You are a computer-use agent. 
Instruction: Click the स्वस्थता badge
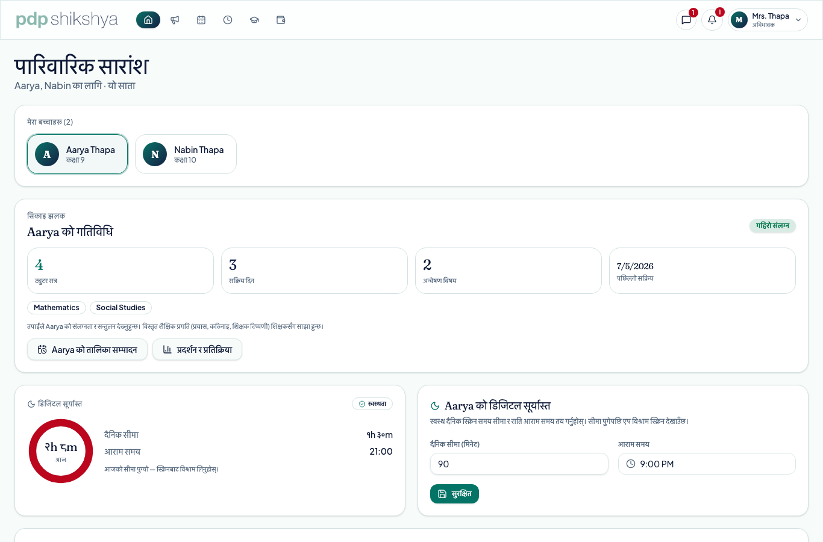[372, 404]
